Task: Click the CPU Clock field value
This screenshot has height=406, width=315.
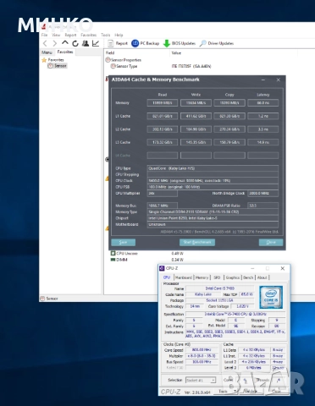Action: point(213,181)
